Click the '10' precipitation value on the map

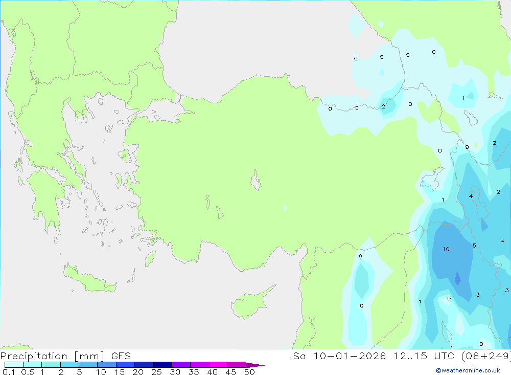pyautogui.click(x=446, y=249)
